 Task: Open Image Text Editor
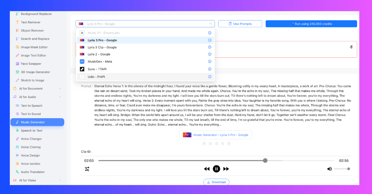click(x=33, y=55)
